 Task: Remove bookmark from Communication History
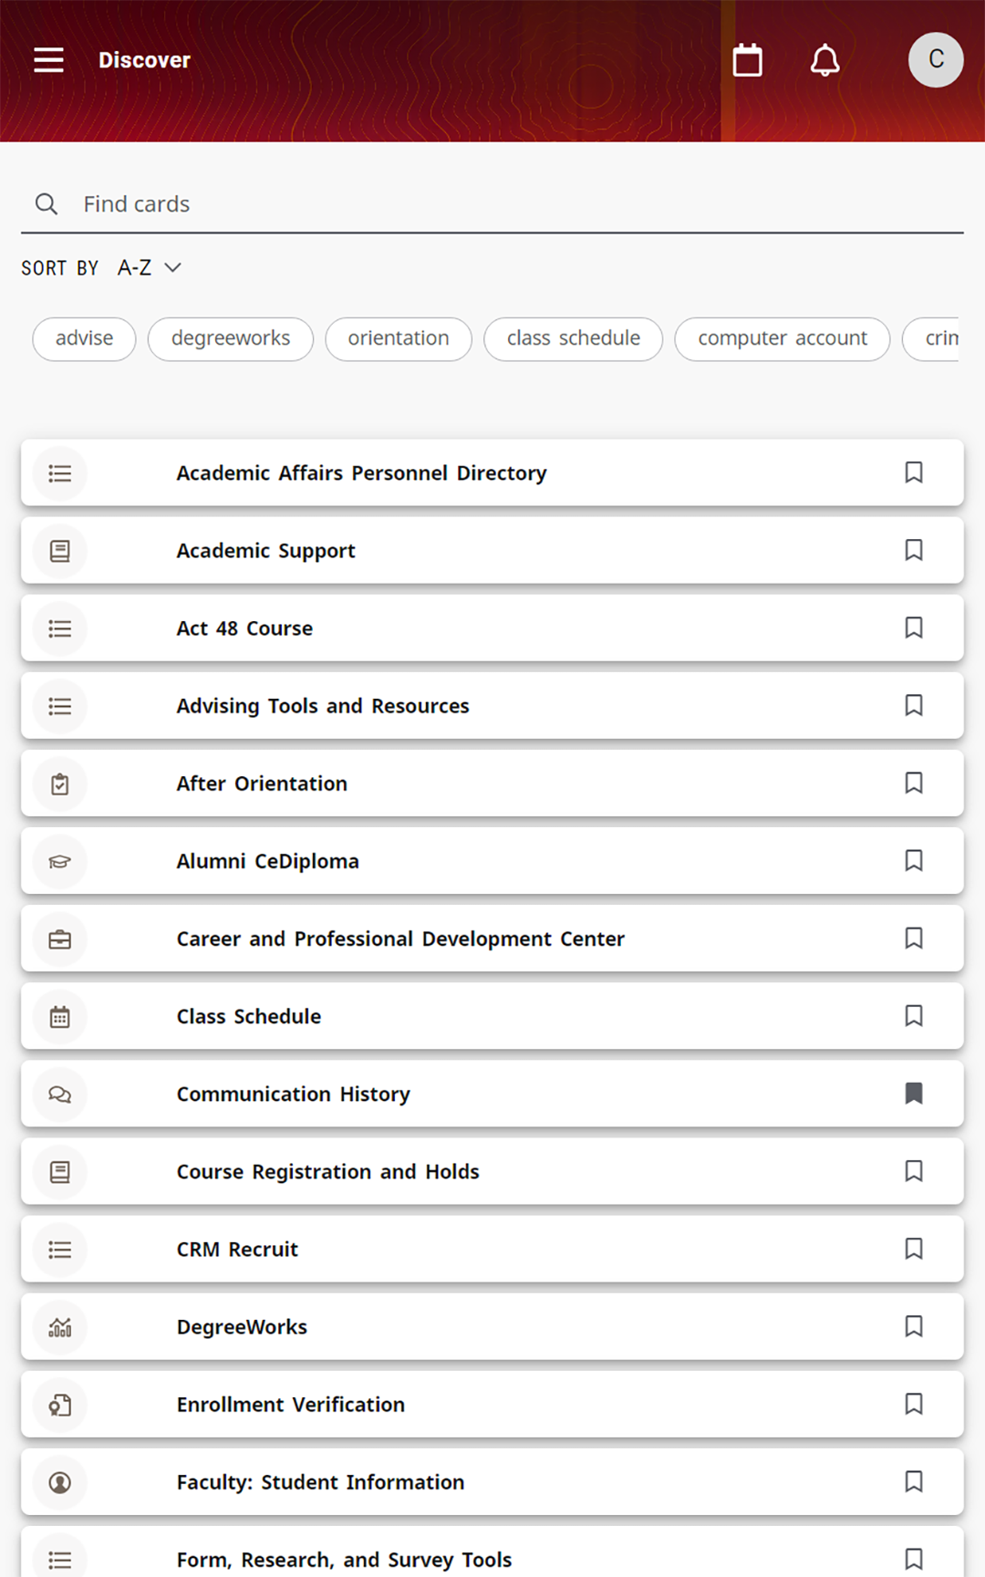tap(914, 1093)
